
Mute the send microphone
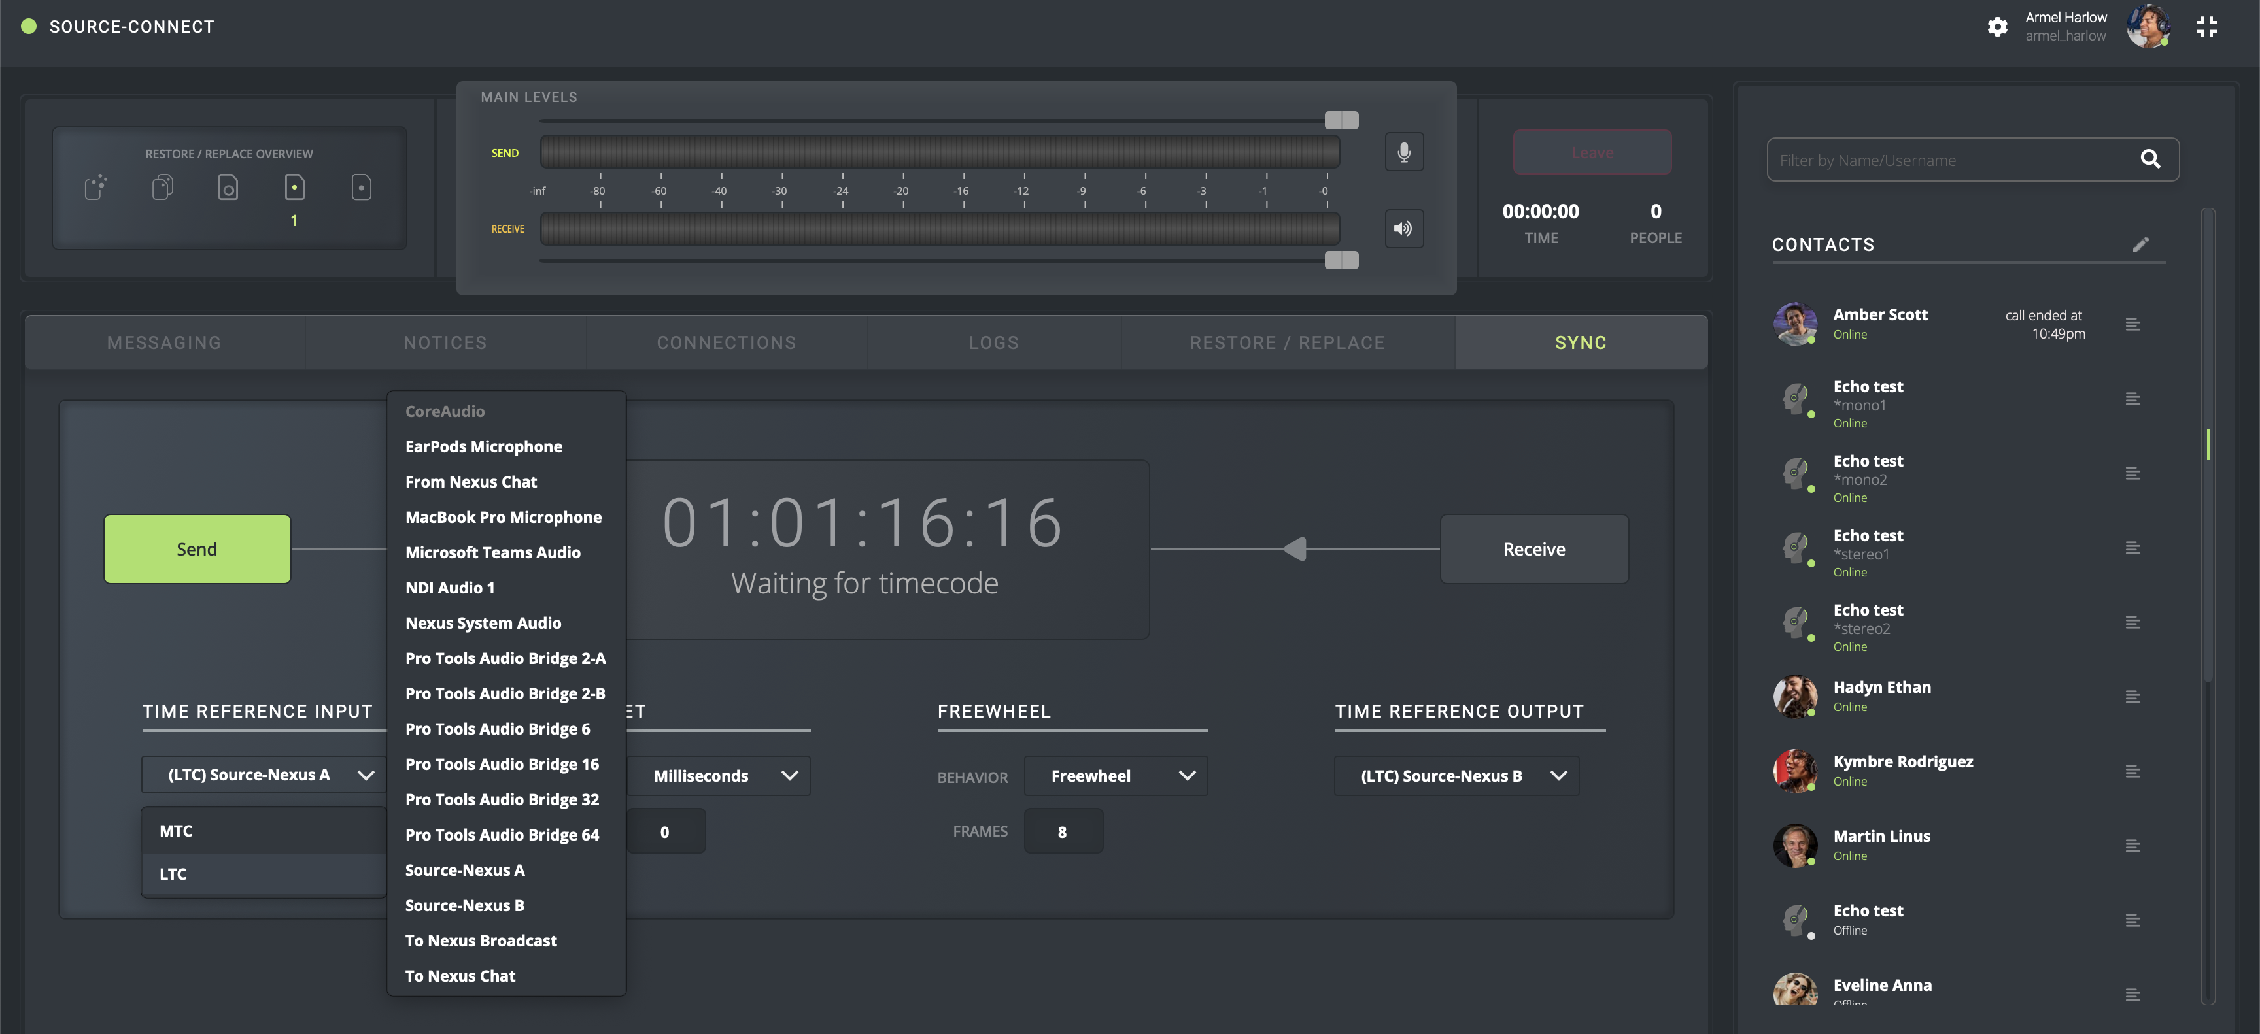[1404, 152]
